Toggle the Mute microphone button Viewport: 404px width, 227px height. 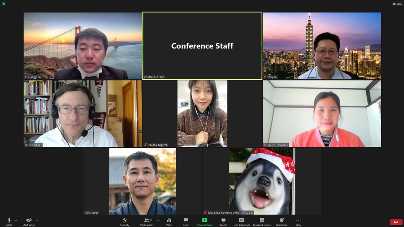(x=9, y=222)
